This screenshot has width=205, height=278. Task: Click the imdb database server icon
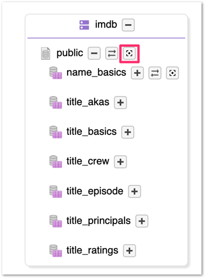(84, 25)
